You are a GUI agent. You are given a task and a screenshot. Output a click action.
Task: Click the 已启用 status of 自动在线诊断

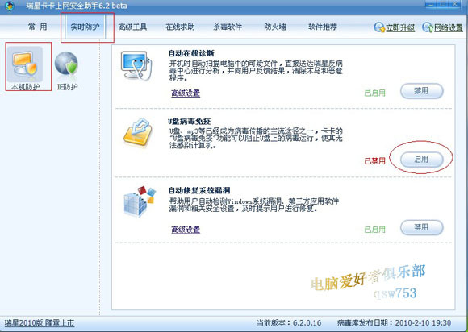374,93
